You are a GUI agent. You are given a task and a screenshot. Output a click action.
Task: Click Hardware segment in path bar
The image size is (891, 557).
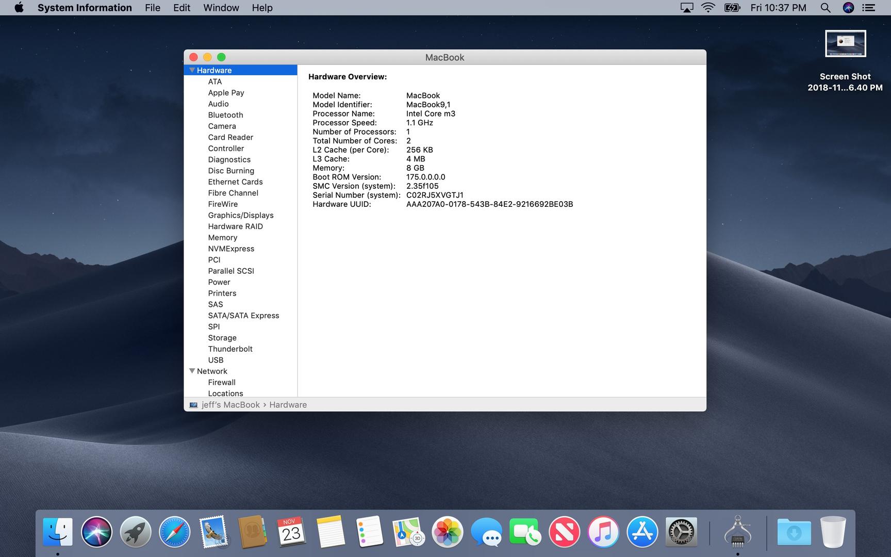click(288, 405)
